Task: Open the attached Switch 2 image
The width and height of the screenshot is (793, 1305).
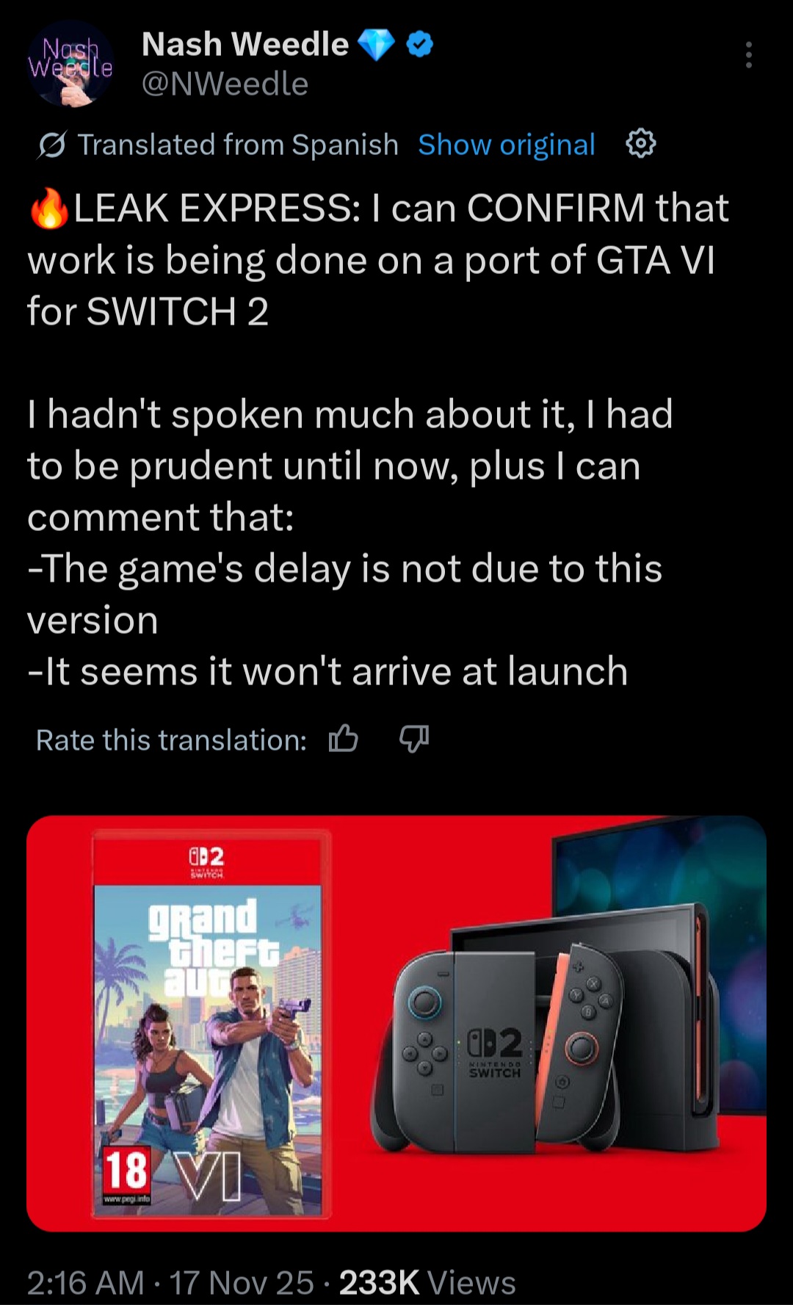Action: (396, 1024)
